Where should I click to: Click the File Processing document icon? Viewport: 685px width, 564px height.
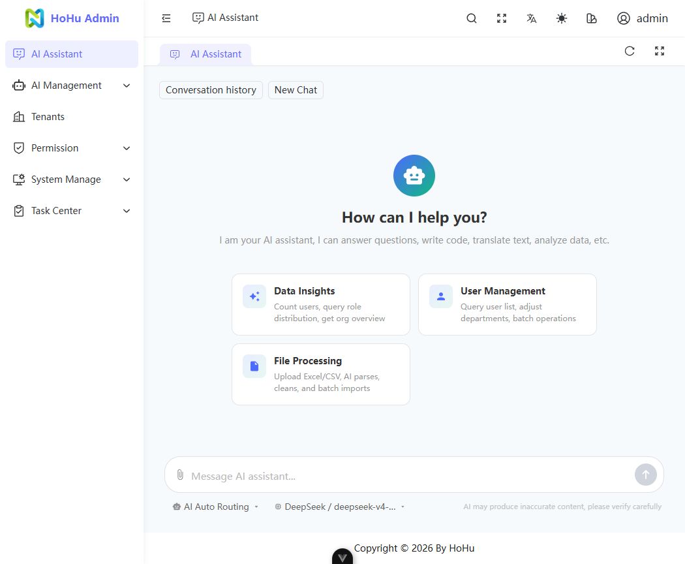coord(254,366)
